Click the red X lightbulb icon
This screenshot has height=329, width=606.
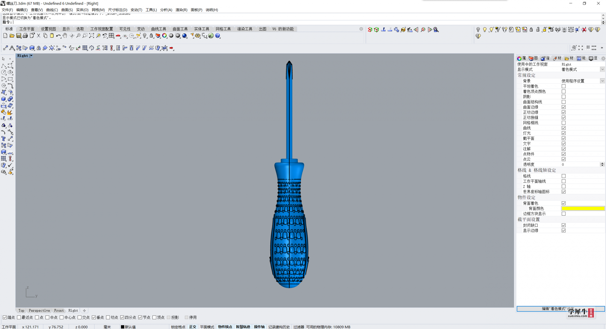pyautogui.click(x=584, y=29)
